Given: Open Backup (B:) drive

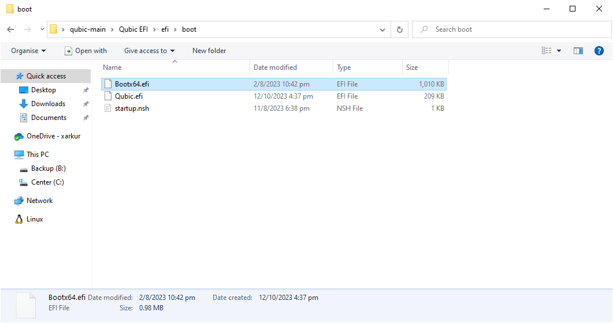Looking at the screenshot, I should 49,168.
